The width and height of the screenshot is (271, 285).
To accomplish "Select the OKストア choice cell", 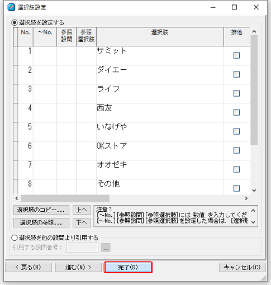I will pyautogui.click(x=160, y=151).
